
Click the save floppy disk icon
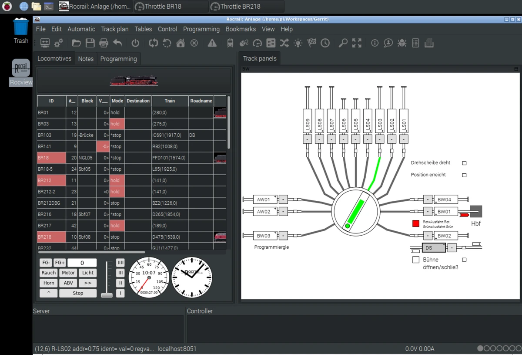point(90,43)
